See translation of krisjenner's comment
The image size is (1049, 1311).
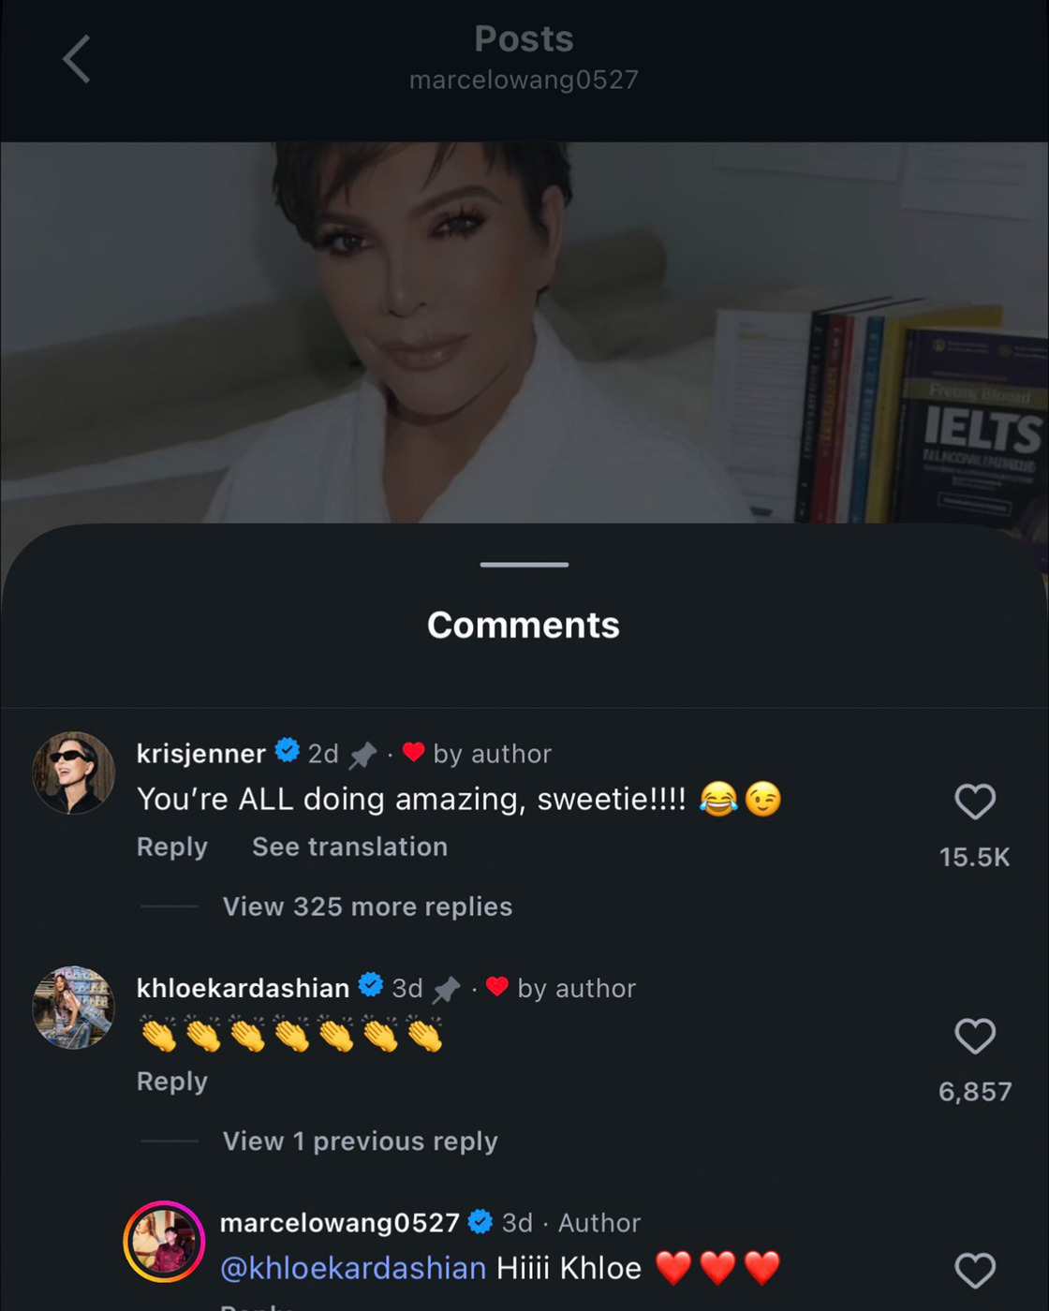349,847
